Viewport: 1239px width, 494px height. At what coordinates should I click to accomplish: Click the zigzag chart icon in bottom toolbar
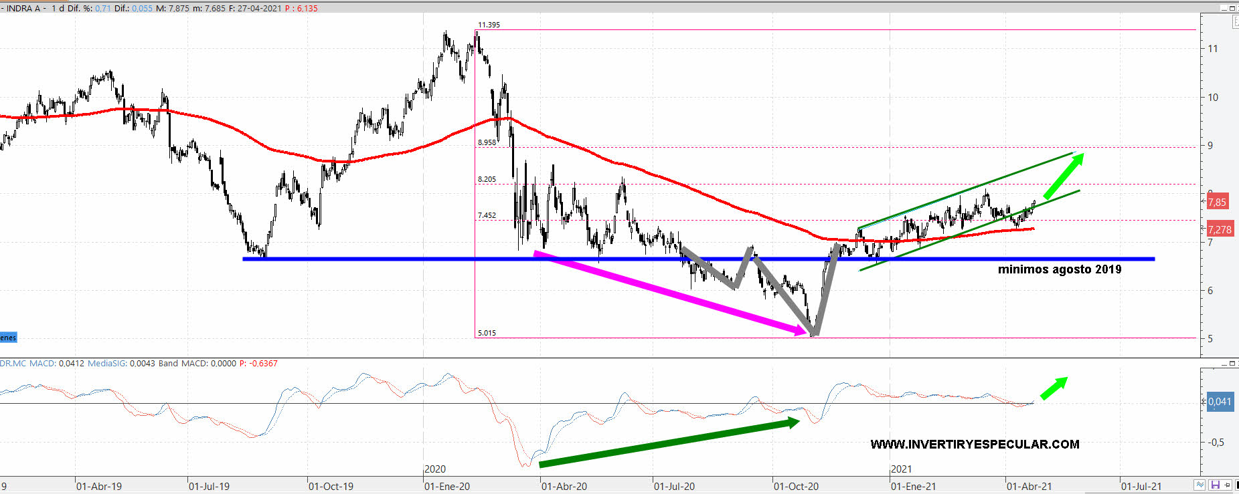coord(1200,485)
